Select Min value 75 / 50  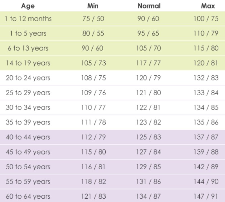[x=93, y=19]
